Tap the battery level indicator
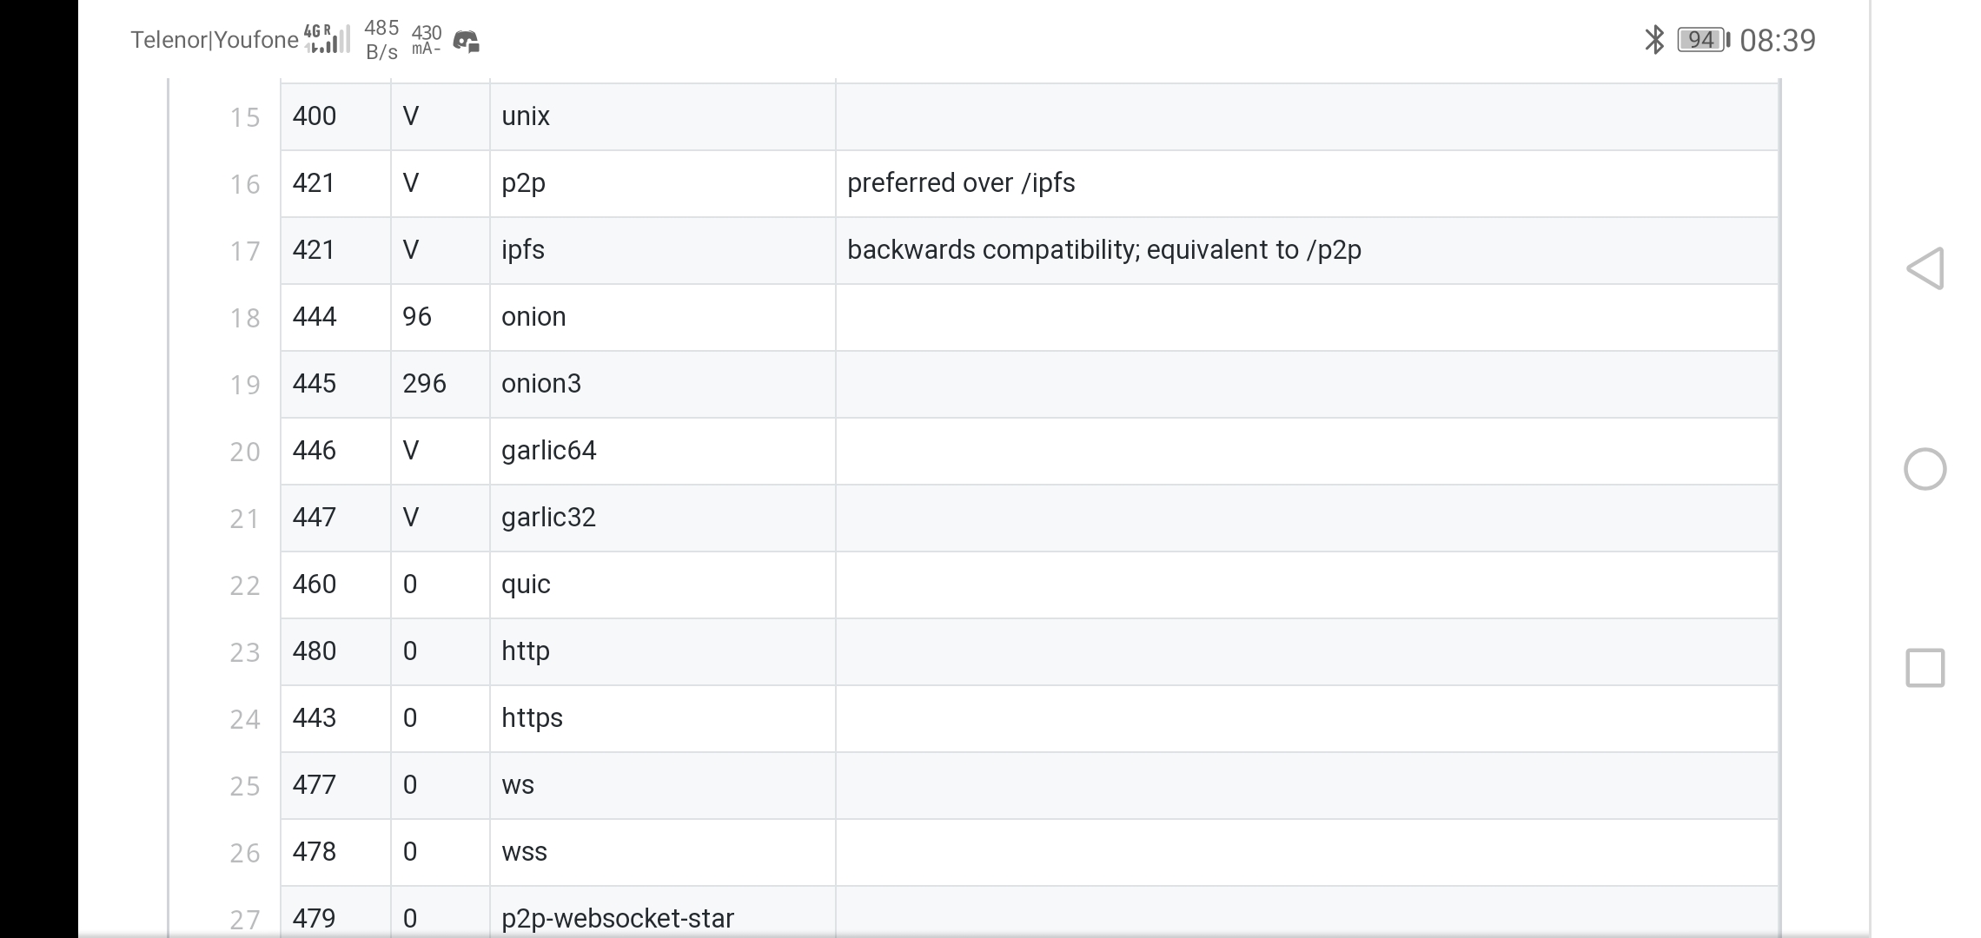Image resolution: width=1981 pixels, height=938 pixels. click(1703, 40)
